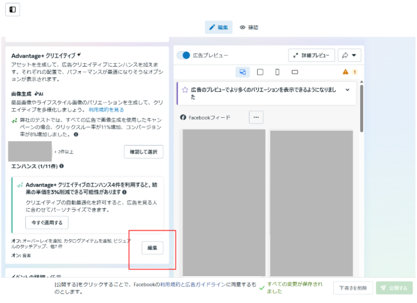
Task: Toggle the sidebar panel icon at top-left
Action: pos(12,9)
